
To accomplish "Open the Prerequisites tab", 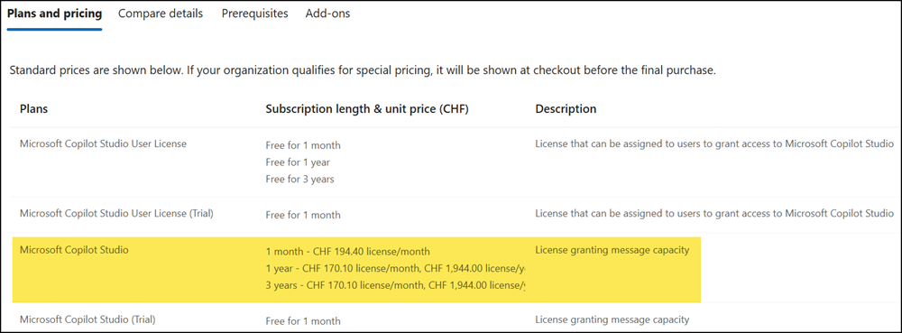I will pos(255,14).
